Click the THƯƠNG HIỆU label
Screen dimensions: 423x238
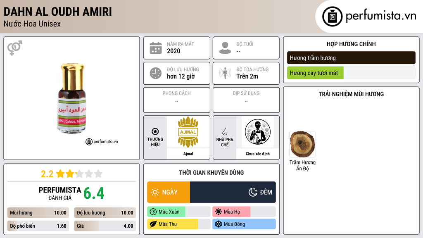[155, 142]
